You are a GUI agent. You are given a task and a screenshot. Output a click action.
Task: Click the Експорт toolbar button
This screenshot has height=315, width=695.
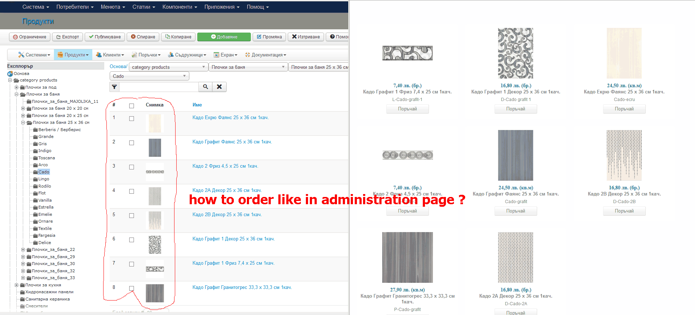coord(68,37)
